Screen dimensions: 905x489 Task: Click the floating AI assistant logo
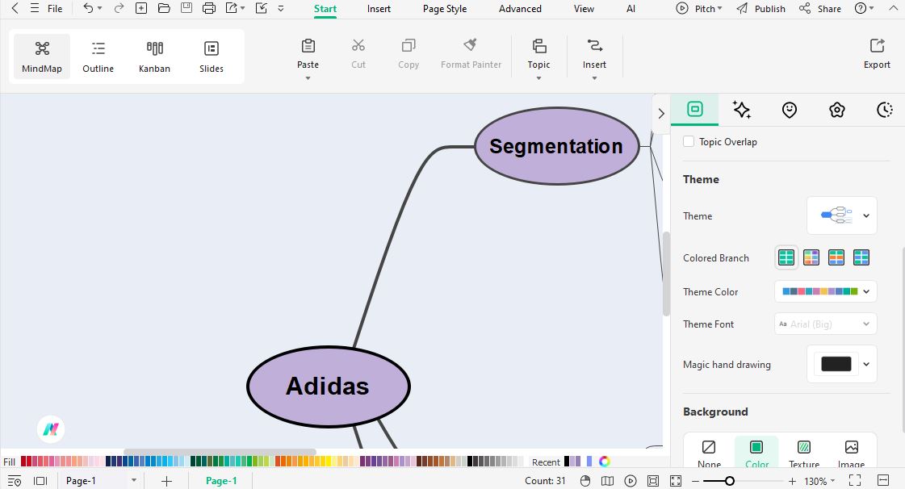click(x=51, y=429)
